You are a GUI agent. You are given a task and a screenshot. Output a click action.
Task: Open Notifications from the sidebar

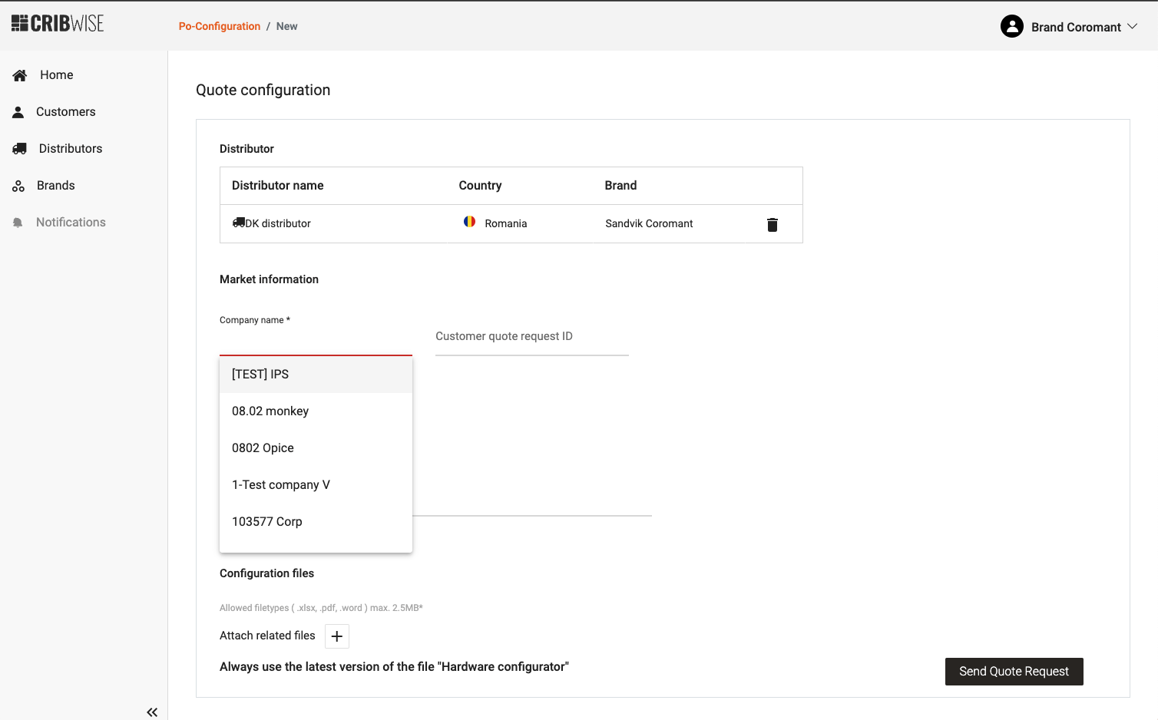point(71,223)
